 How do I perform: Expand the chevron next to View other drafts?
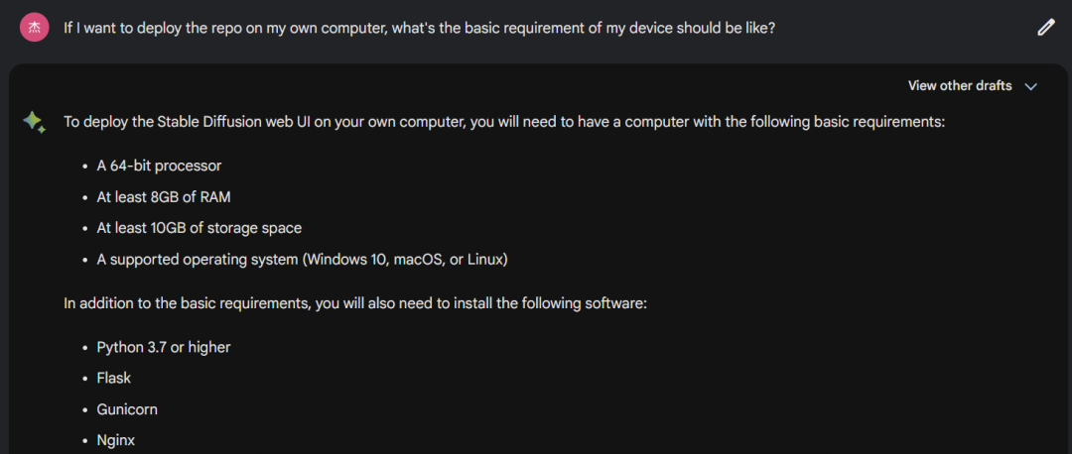point(1031,86)
